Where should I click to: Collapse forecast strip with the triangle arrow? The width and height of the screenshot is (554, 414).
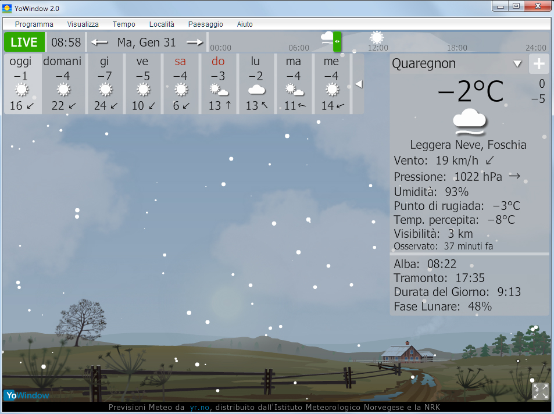coord(359,84)
